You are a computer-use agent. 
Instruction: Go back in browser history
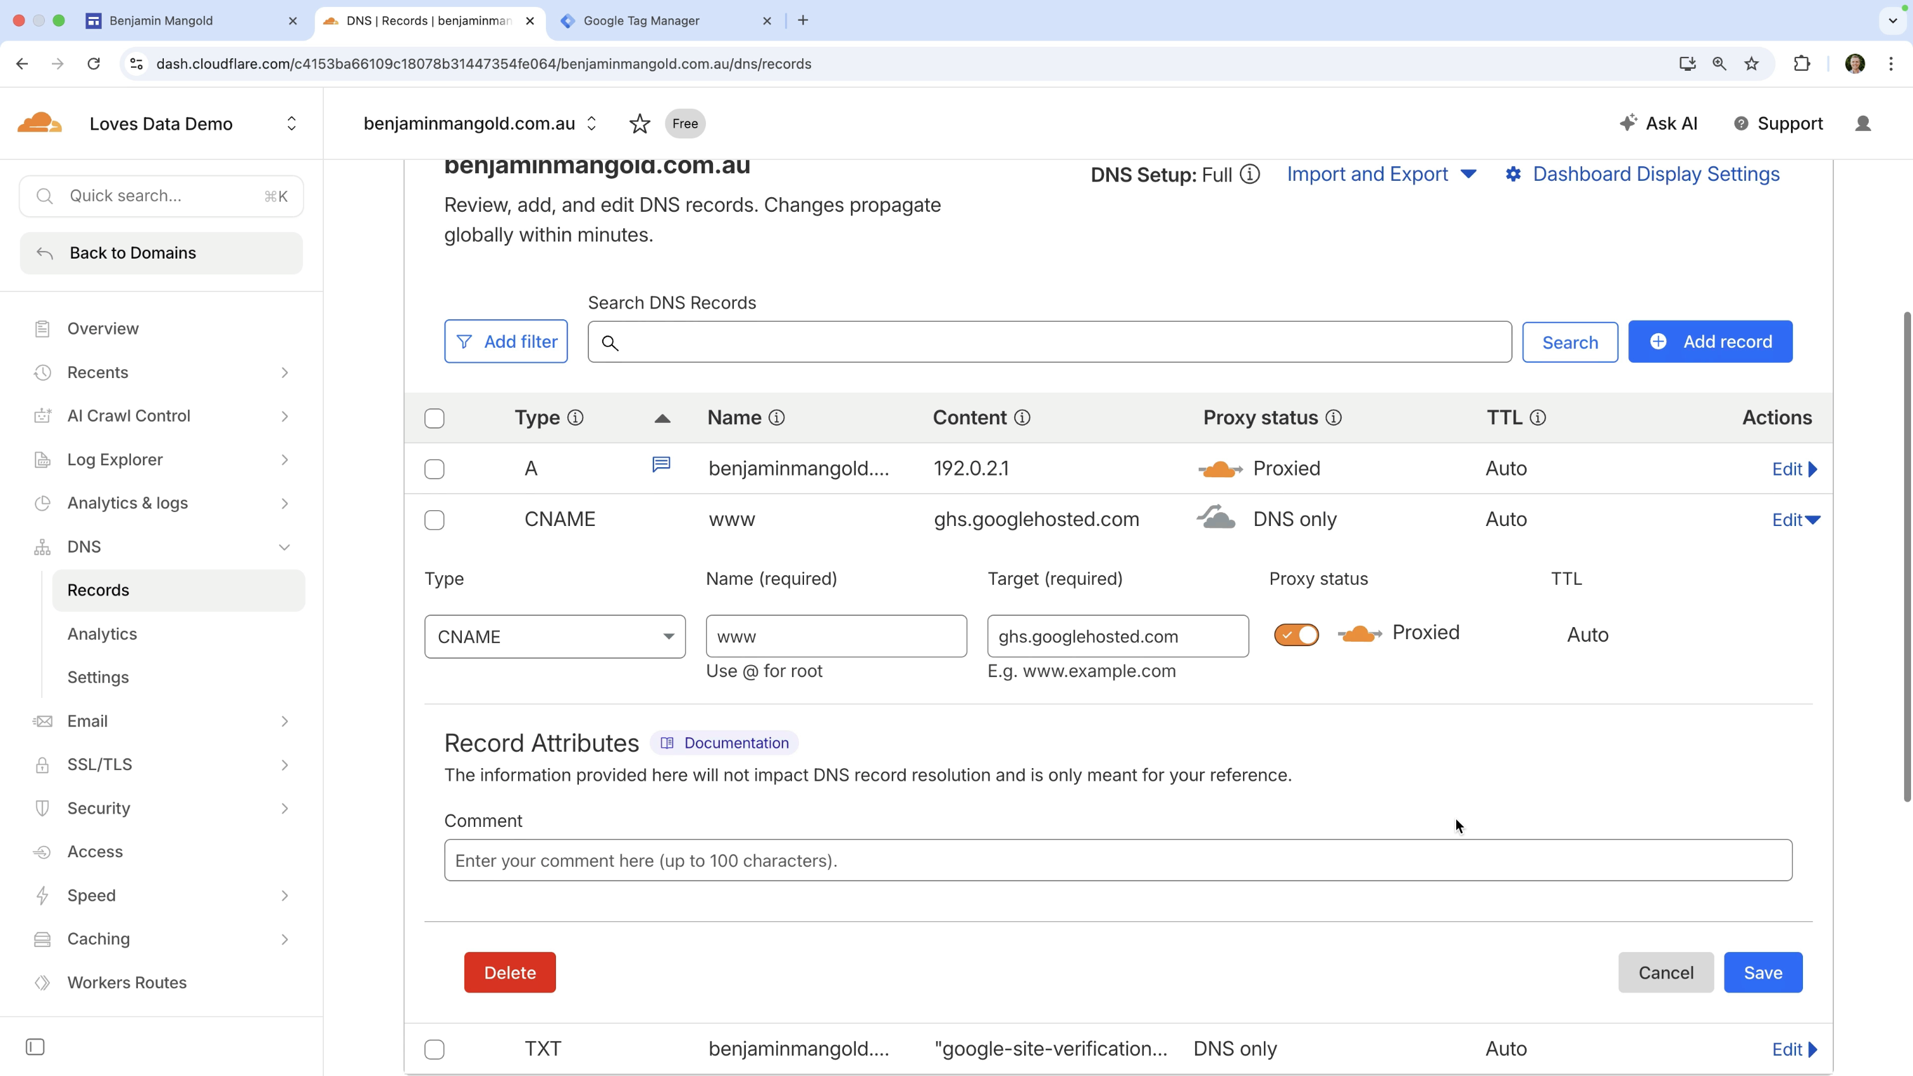[22, 64]
